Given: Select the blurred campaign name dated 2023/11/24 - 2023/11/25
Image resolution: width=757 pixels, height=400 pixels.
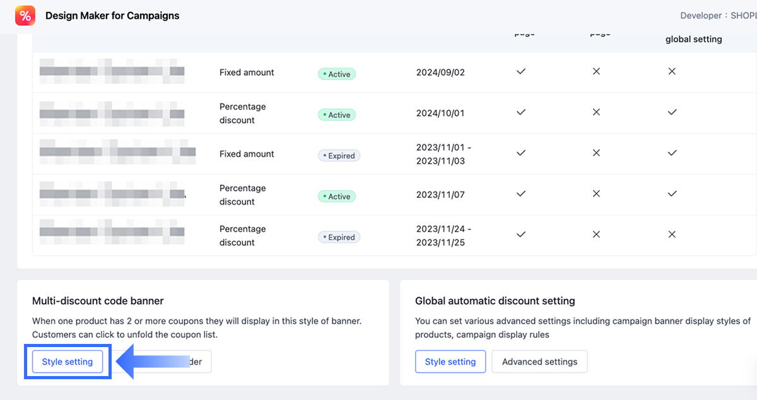Looking at the screenshot, I should click(112, 232).
